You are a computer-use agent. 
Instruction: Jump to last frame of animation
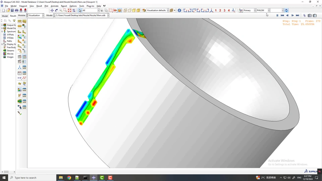click(x=298, y=15)
